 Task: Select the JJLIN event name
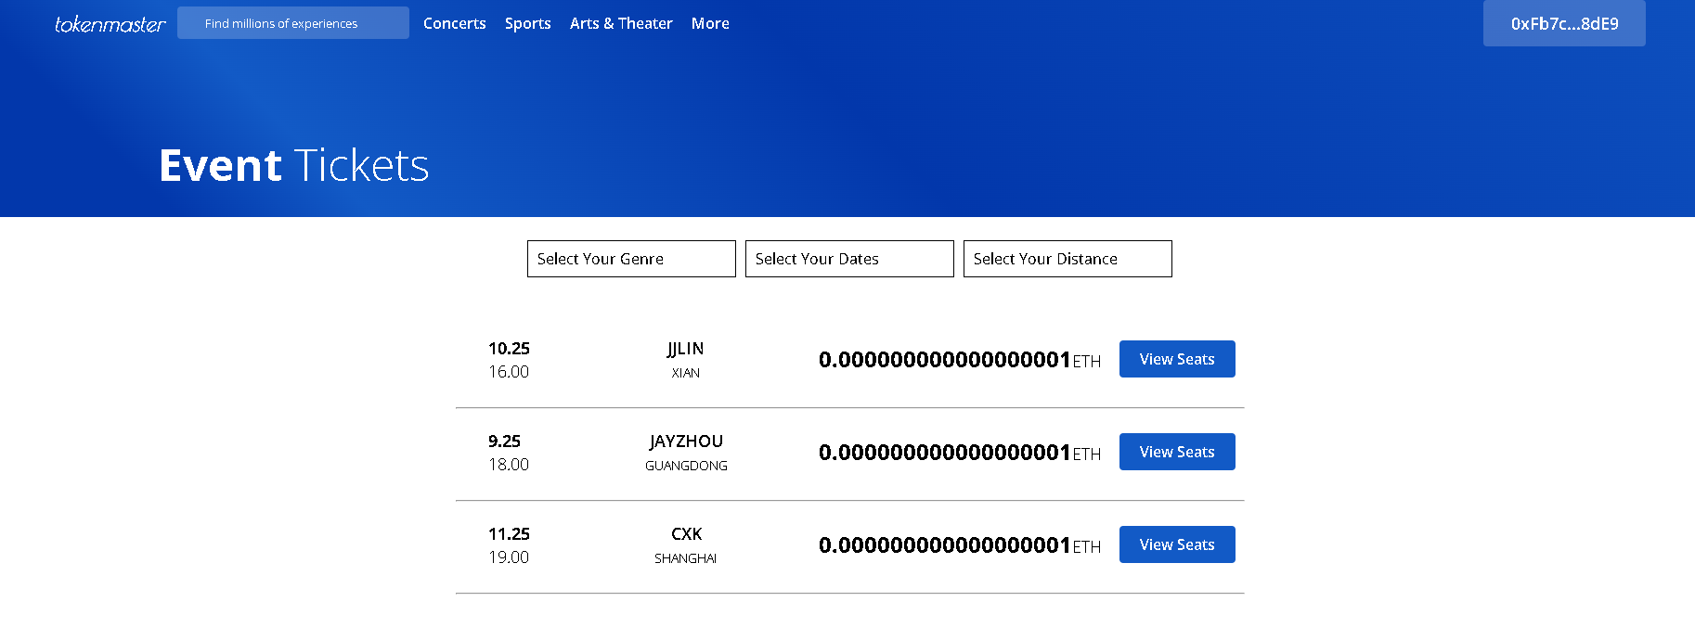pyautogui.click(x=685, y=349)
